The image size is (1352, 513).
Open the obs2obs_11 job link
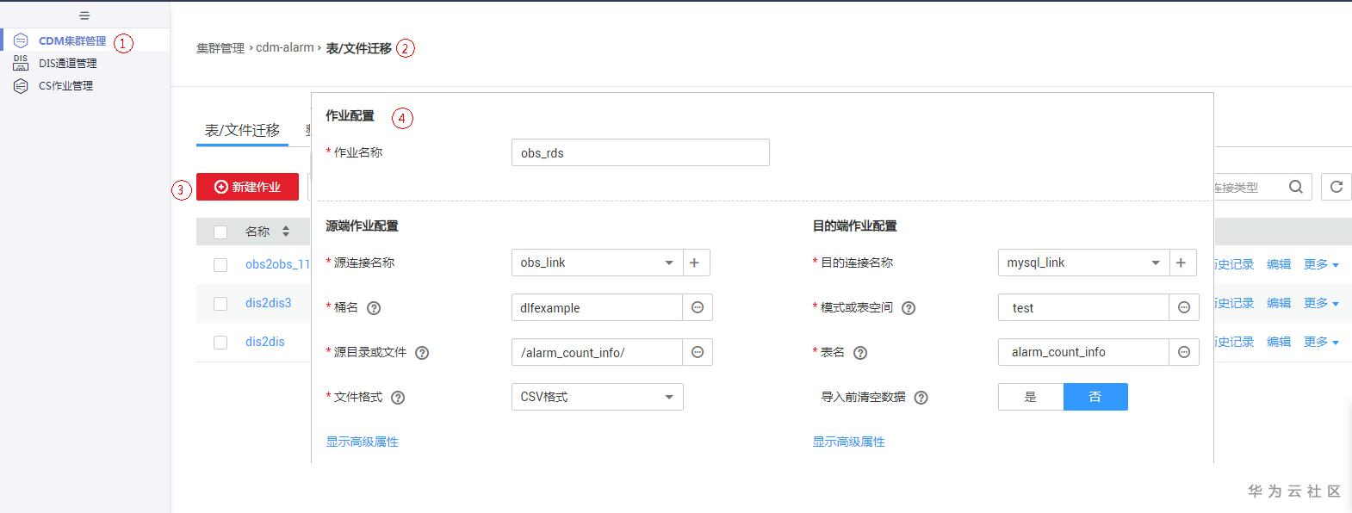pyautogui.click(x=277, y=264)
